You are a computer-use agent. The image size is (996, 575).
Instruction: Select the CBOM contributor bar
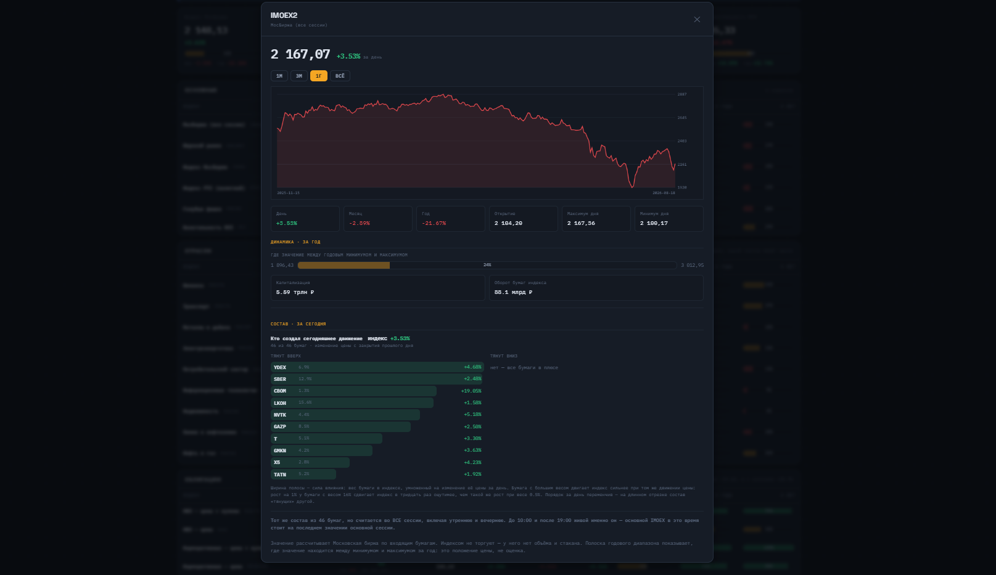click(377, 391)
